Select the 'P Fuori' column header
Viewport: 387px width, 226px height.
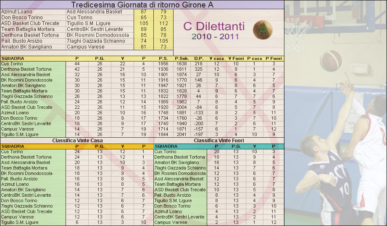(274, 58)
